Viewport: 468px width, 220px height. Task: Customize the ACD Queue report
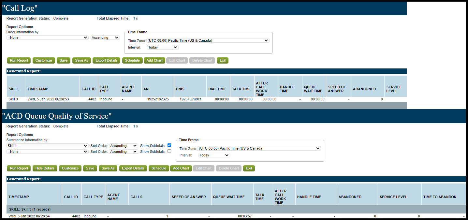[x=70, y=168]
